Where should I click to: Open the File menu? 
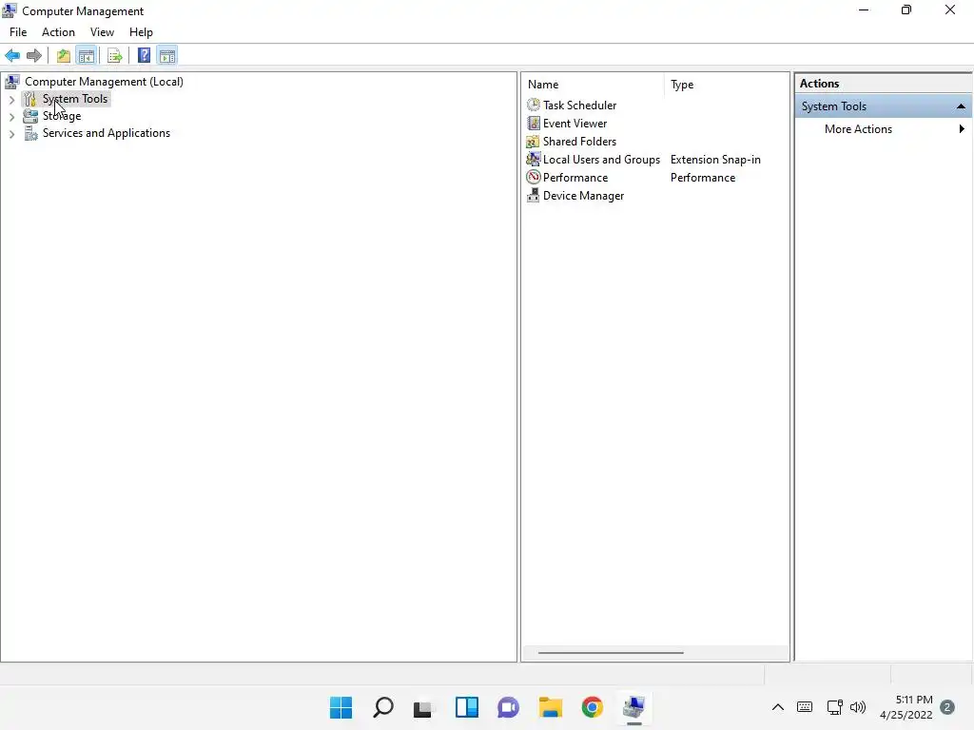[18, 32]
